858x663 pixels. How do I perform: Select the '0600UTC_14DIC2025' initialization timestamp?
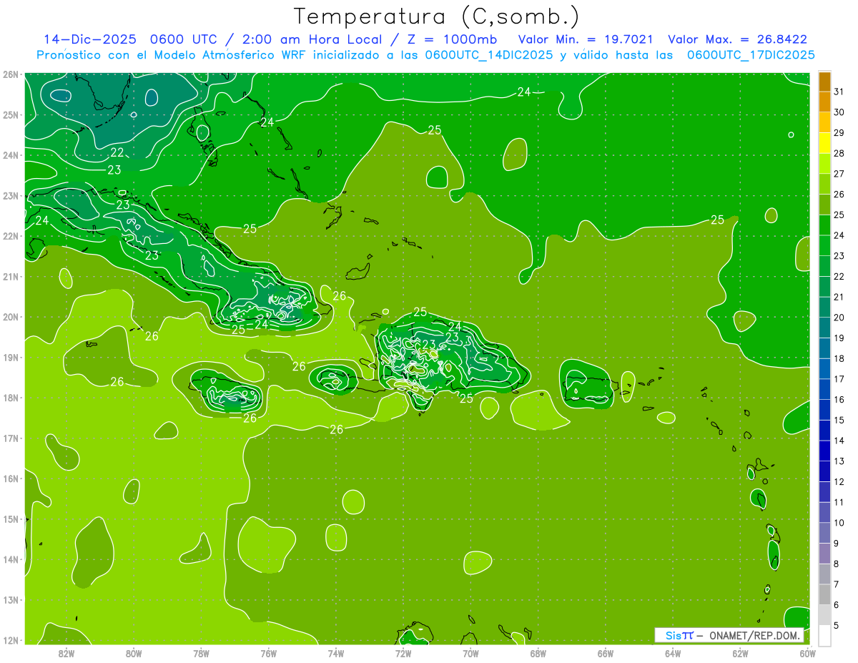tap(488, 55)
